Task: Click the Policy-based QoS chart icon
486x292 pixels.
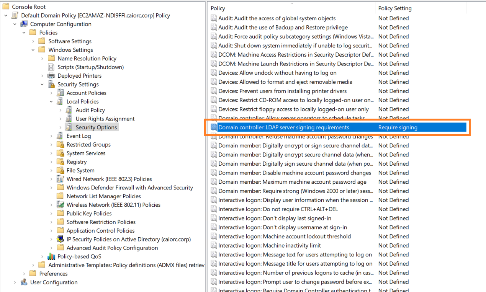Action: tap(51, 256)
